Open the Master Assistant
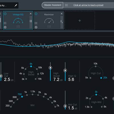This screenshot has width=114, height=114. tap(52, 5)
